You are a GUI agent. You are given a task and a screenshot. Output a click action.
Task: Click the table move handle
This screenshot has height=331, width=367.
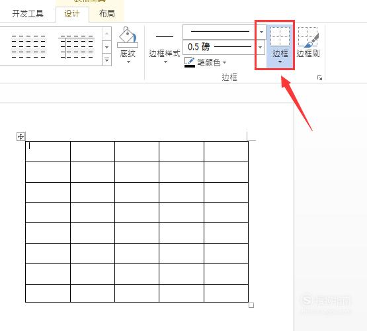tap(21, 136)
